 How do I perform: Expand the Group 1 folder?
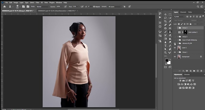tap(178, 52)
